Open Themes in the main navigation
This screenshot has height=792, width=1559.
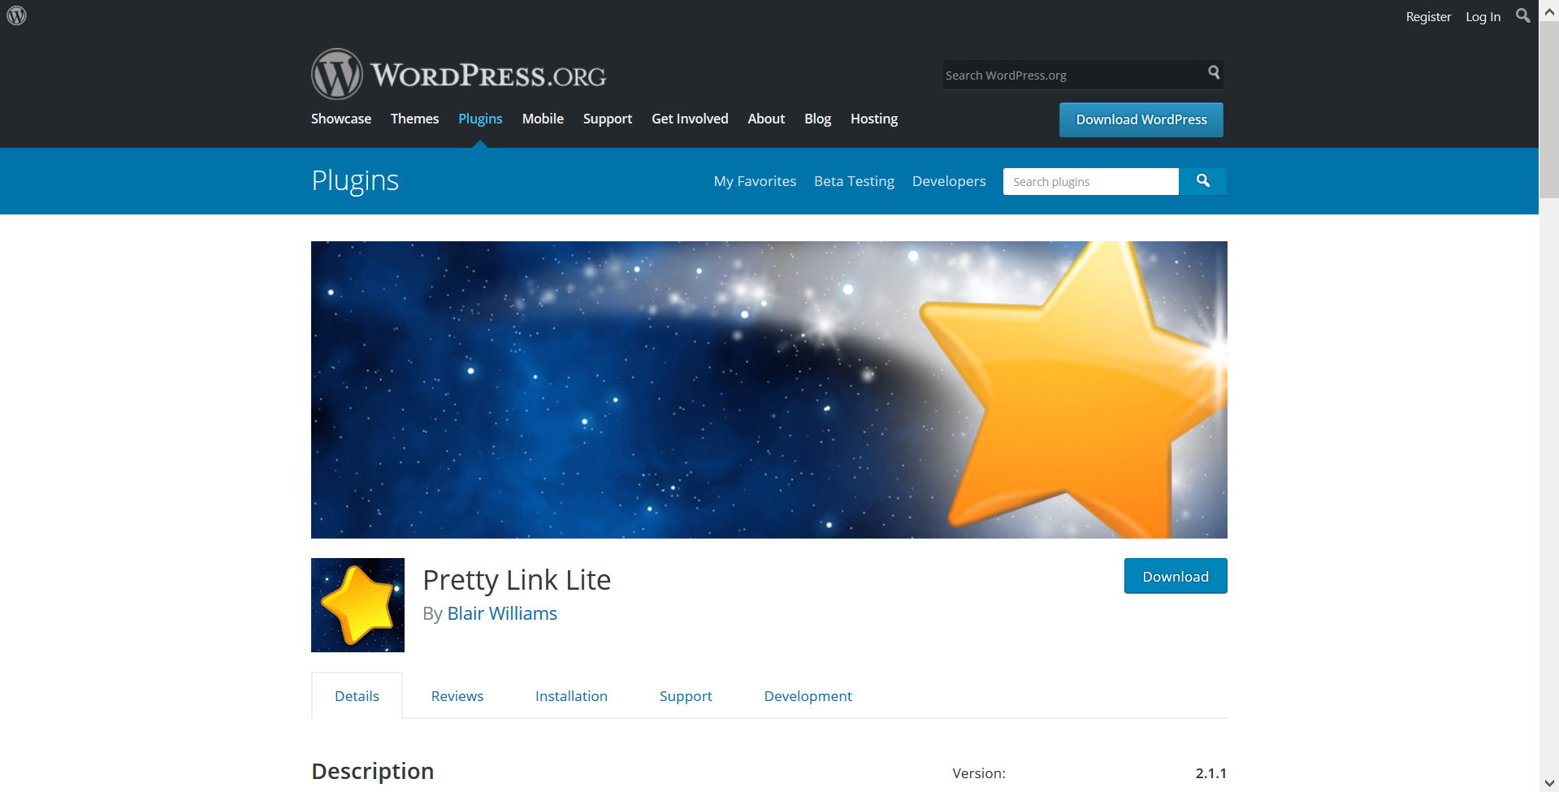[414, 119]
